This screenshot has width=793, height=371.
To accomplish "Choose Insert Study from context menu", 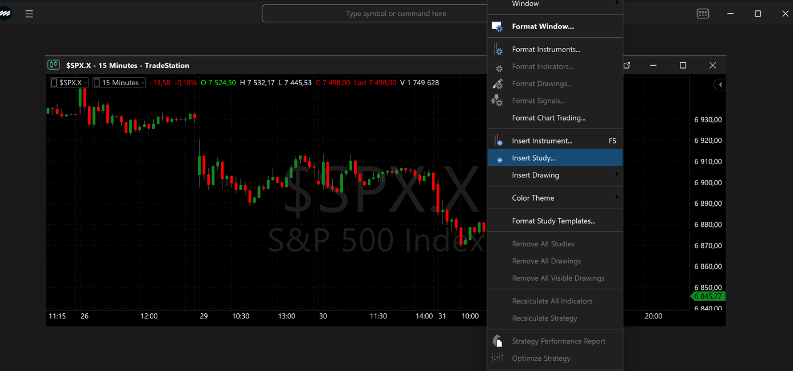I will click(x=555, y=158).
